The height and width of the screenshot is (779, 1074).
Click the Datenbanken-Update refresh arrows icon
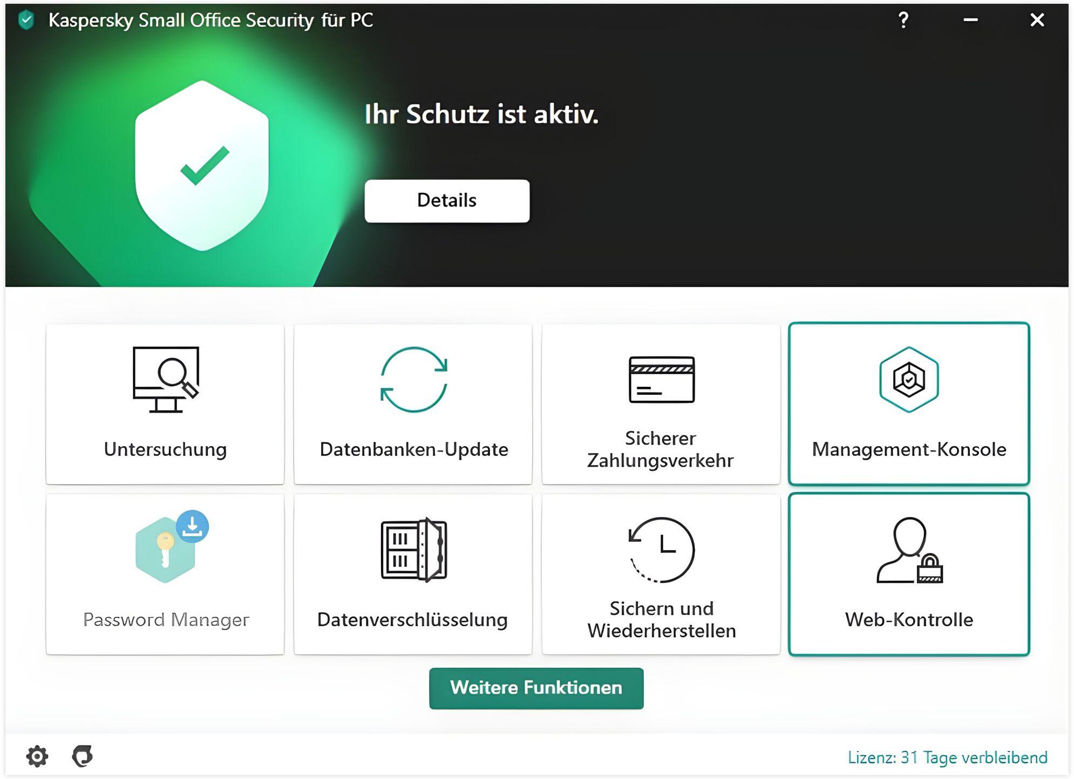pyautogui.click(x=413, y=380)
